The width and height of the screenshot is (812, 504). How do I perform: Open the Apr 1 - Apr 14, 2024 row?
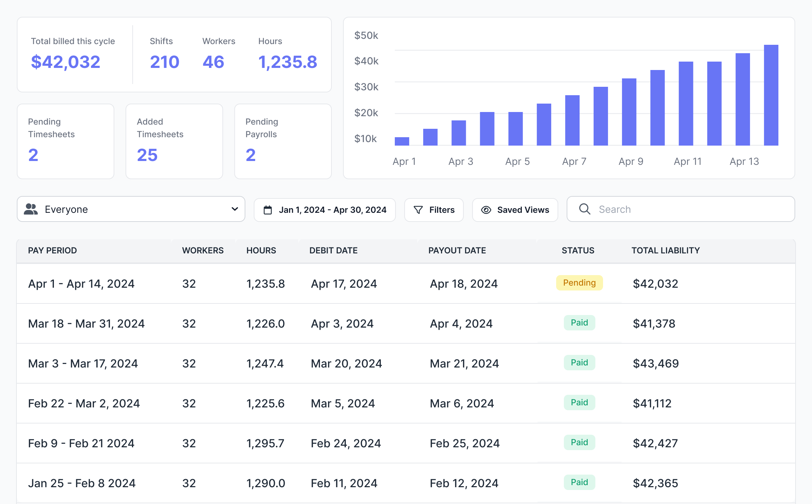406,283
